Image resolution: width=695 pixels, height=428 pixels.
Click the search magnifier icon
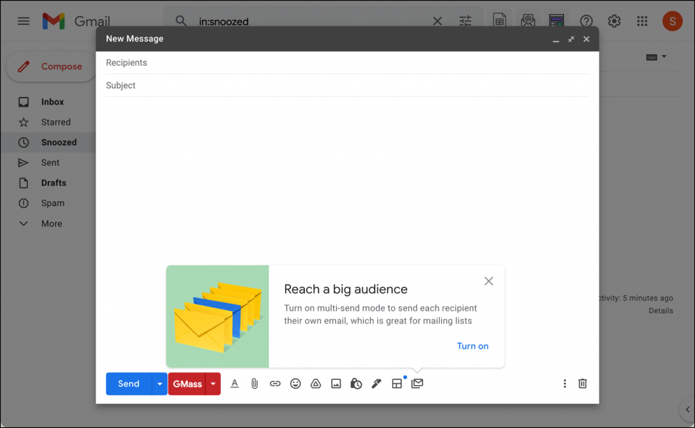[181, 21]
